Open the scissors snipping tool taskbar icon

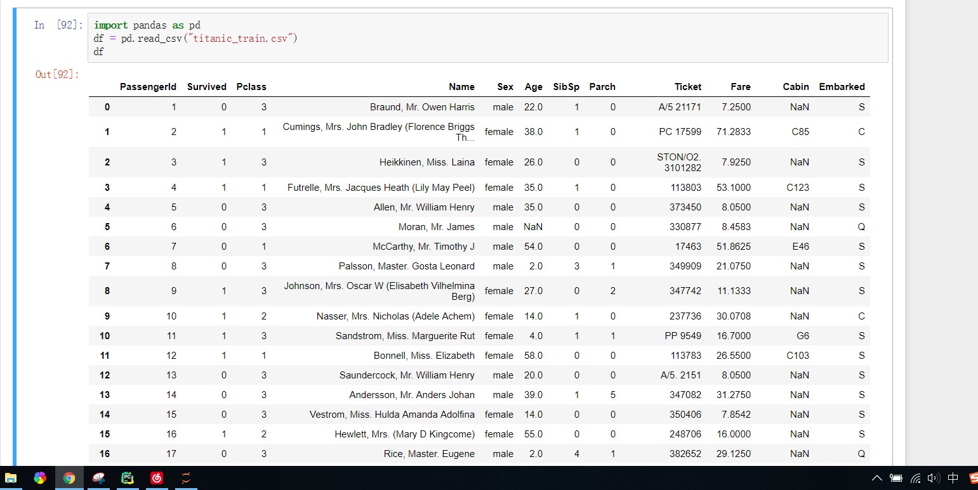98,478
